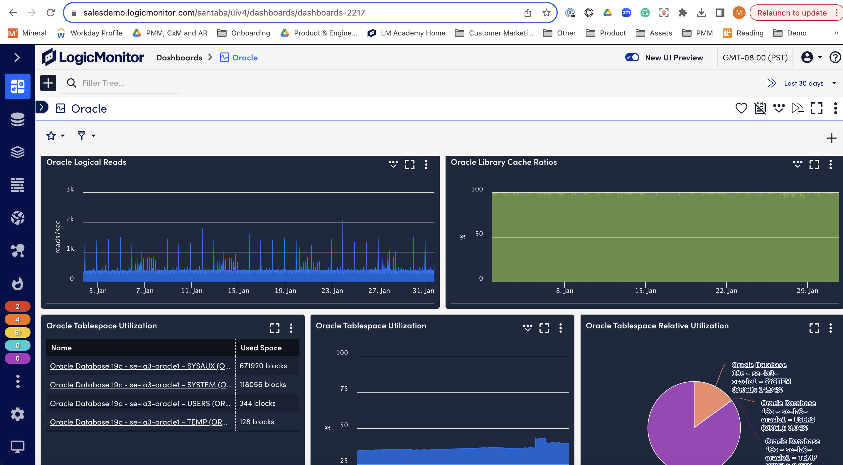The image size is (843, 465).
Task: Expand Tablespace Utilization graph widget fullscreen
Action: (x=544, y=328)
